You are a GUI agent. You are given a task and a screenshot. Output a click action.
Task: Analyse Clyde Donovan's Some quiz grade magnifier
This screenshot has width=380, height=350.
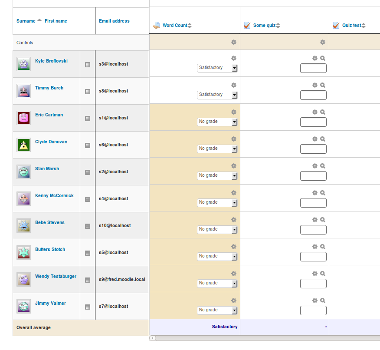pyautogui.click(x=323, y=139)
